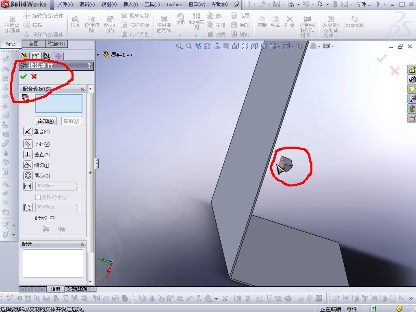Image resolution: width=416 pixels, height=312 pixels.
Task: Select the Perpendicular (垂直) mate option
Action: point(37,155)
